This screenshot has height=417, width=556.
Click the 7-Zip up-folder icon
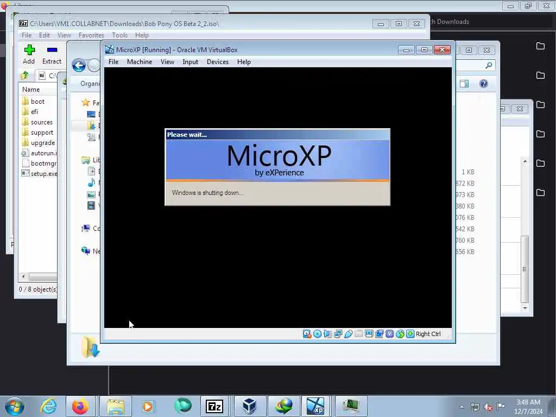[x=25, y=75]
